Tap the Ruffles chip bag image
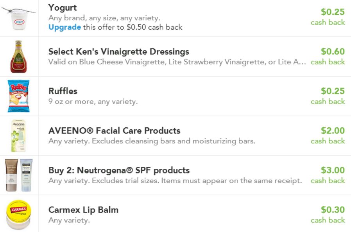Image resolution: width=351 pixels, height=232 pixels. (x=19, y=96)
